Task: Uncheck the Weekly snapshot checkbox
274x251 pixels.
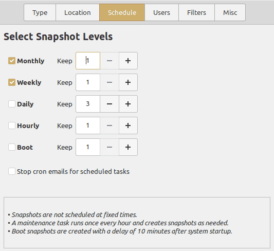Action: click(x=12, y=82)
